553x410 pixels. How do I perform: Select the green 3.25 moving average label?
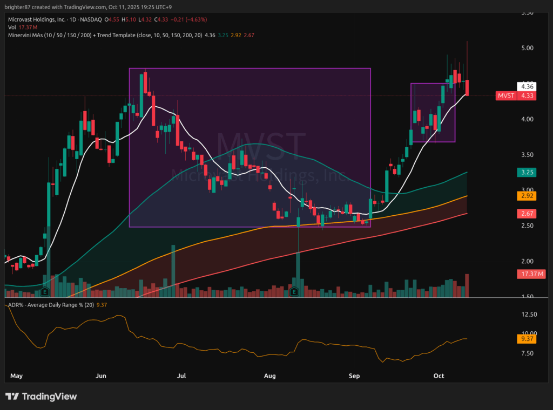click(526, 173)
